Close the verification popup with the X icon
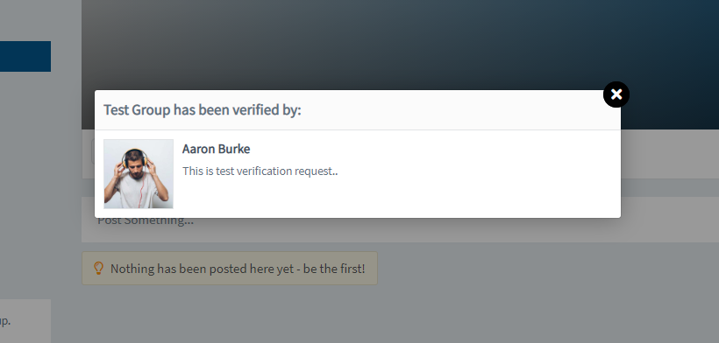This screenshot has height=343, width=719. 616,94
